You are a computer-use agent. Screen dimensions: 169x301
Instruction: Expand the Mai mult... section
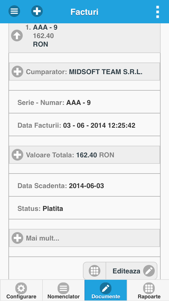pyautogui.click(x=84, y=238)
